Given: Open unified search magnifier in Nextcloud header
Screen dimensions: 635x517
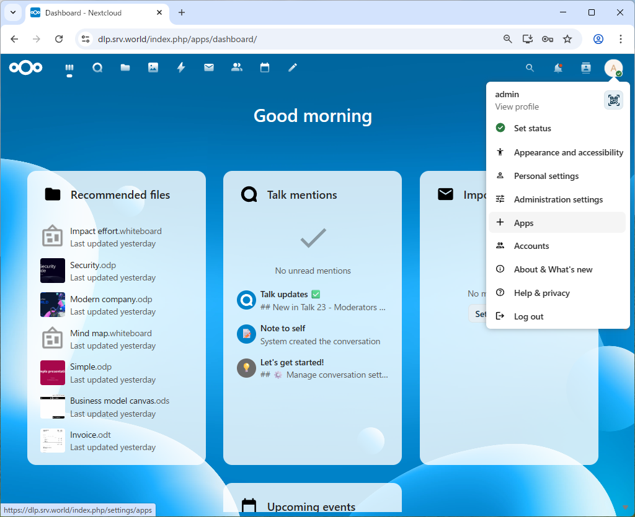Looking at the screenshot, I should pos(530,68).
